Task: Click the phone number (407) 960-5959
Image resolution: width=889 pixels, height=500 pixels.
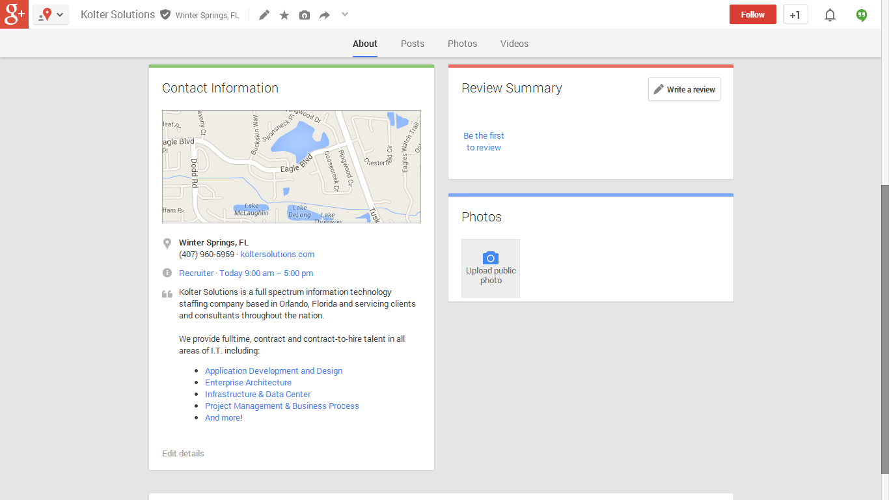Action: pos(206,255)
